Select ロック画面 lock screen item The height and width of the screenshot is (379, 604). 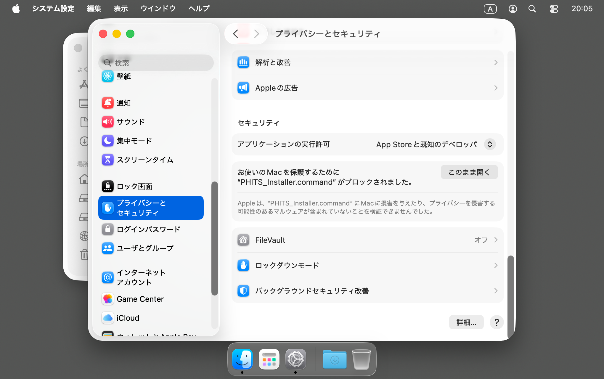[134, 186]
